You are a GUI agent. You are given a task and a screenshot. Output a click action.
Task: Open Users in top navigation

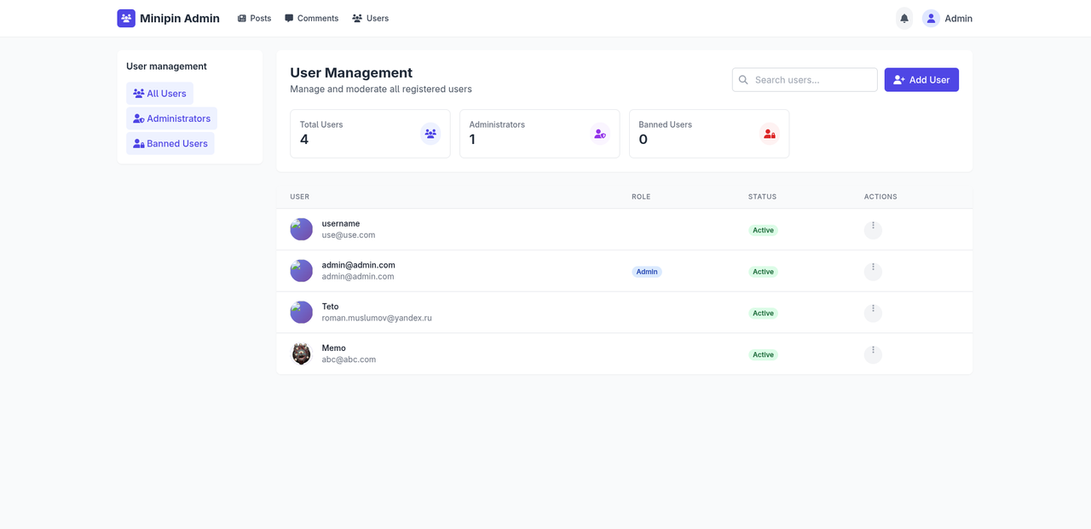pyautogui.click(x=370, y=18)
